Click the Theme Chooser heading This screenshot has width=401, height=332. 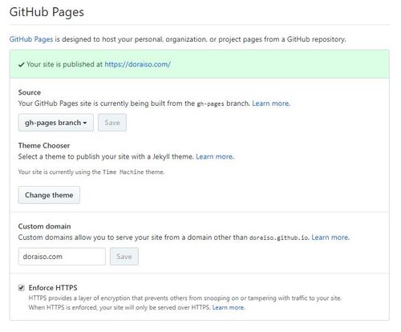click(44, 146)
